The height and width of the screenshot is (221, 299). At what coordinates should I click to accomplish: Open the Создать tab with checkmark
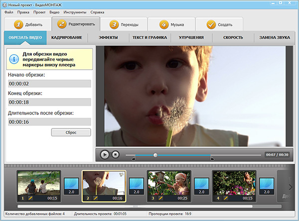(x=219, y=24)
